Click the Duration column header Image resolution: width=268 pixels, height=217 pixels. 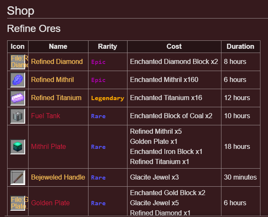pyautogui.click(x=240, y=46)
